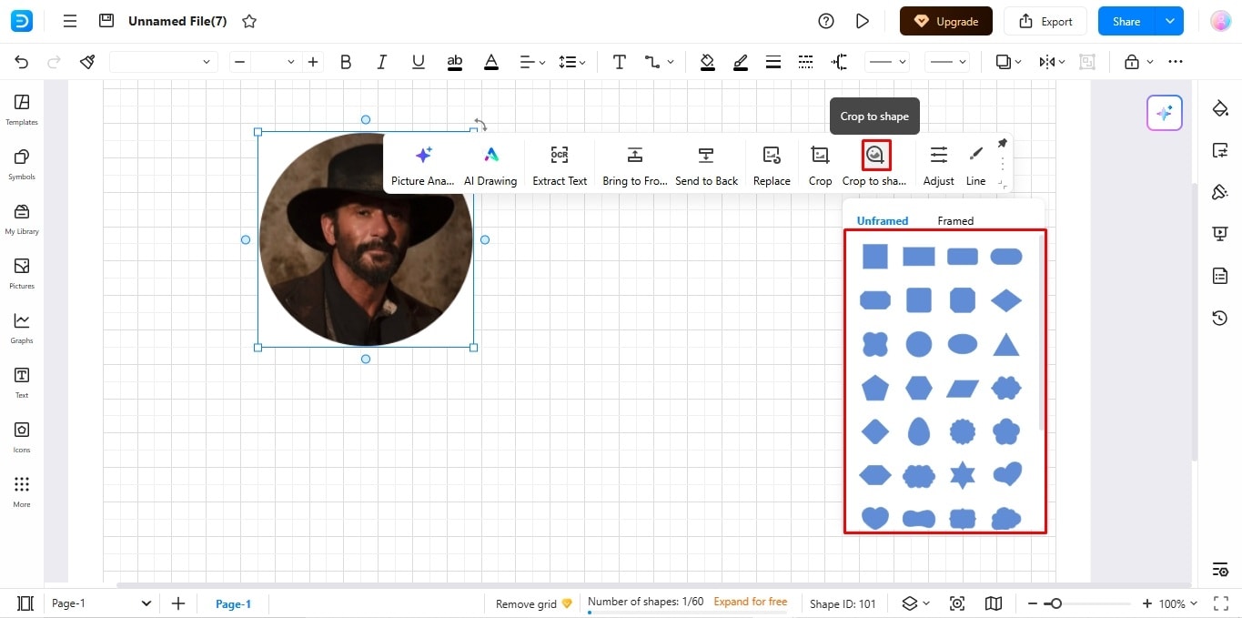1242x618 pixels.
Task: Start presentation with the play icon
Action: [x=863, y=21]
